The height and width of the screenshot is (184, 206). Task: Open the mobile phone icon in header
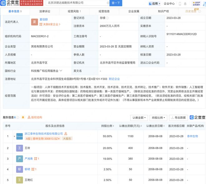(x=180, y=4)
